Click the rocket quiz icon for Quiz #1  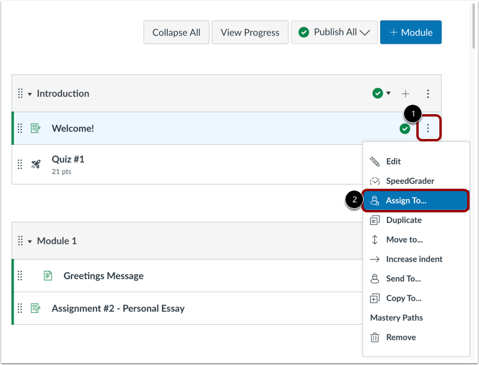click(x=35, y=164)
